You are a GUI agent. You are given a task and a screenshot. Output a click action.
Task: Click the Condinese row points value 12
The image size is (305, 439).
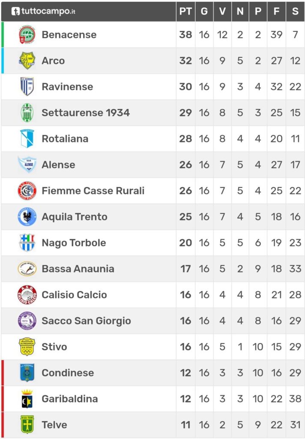185,373
